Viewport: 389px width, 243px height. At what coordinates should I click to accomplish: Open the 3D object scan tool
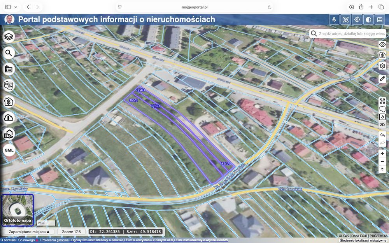point(345,19)
